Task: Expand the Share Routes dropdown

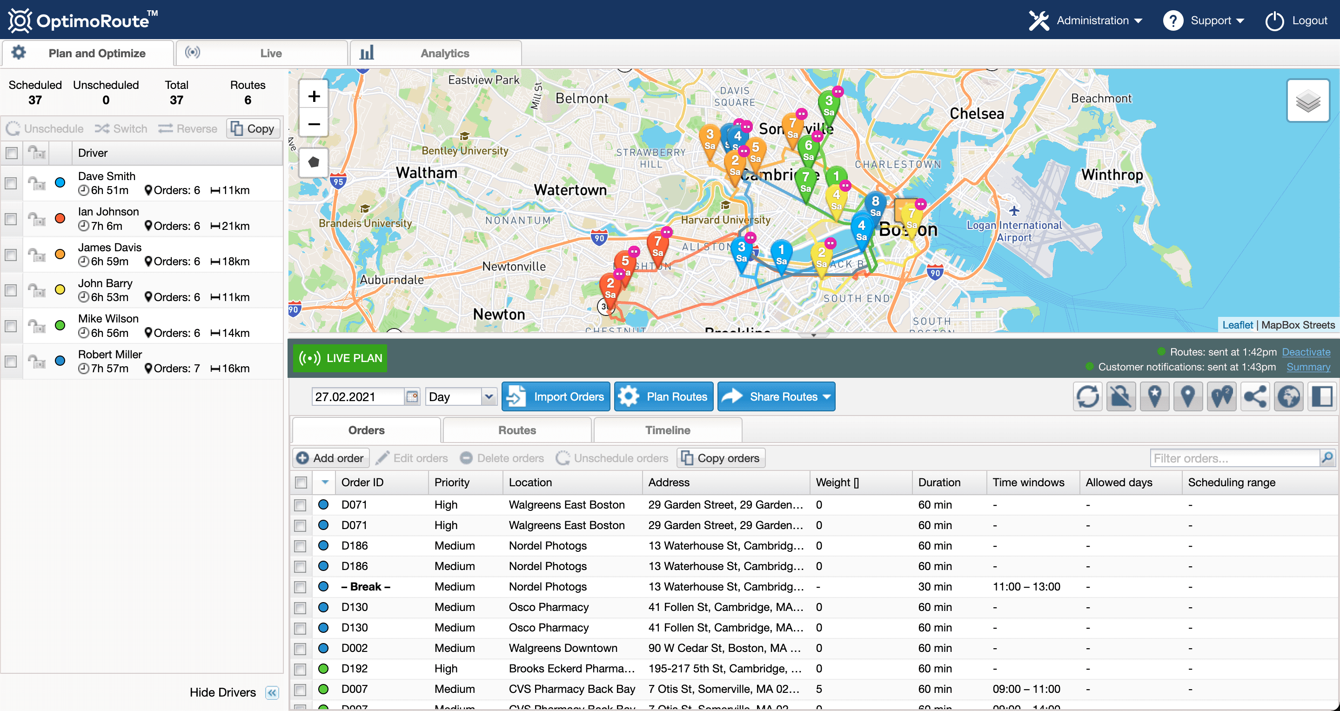Action: click(x=827, y=397)
